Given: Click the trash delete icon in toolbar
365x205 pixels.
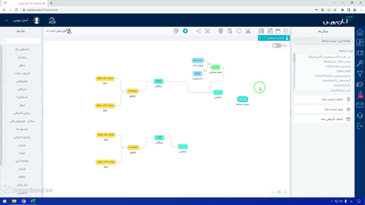Looking at the screenshot, I should [221, 31].
